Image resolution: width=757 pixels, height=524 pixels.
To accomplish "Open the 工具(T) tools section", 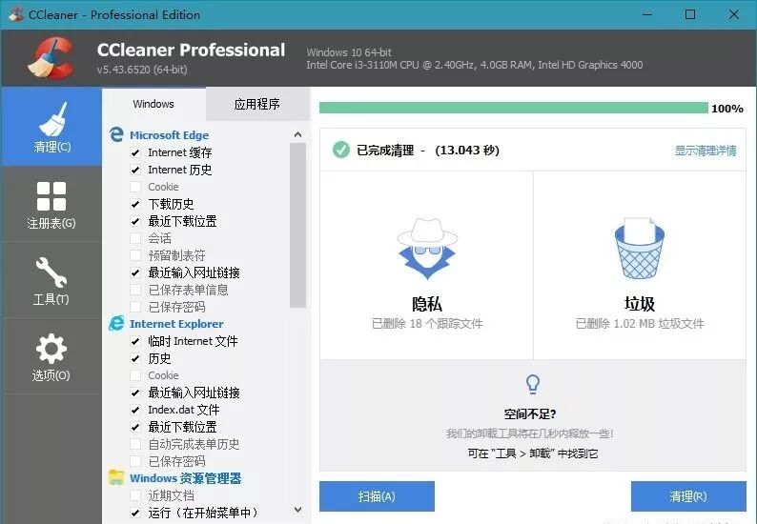I will [51, 280].
